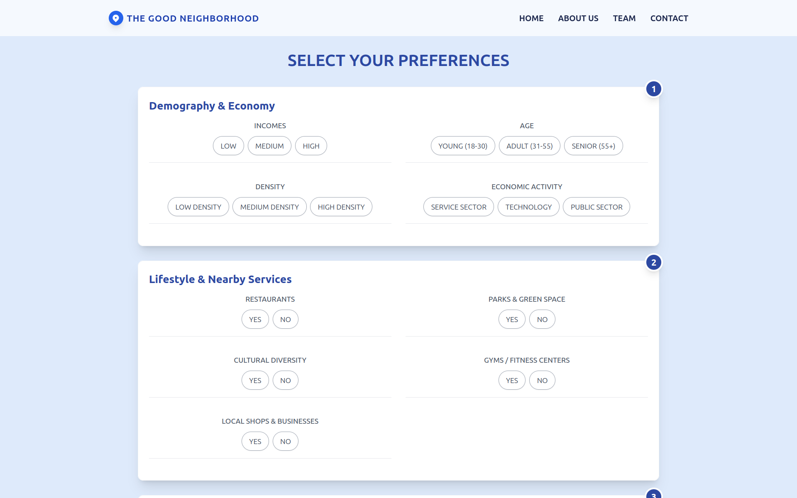Select No for Gyms / Fitness Centers
The image size is (797, 498).
[x=542, y=380]
